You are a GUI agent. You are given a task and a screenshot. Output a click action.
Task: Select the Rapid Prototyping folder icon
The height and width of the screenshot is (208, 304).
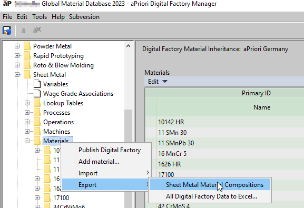click(x=27, y=56)
